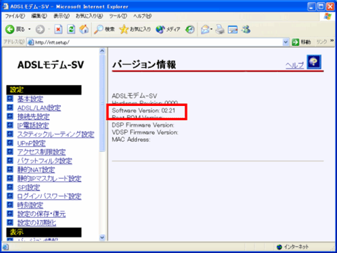
Task: Open 時刻設定 link
Action: pyautogui.click(x=30, y=205)
